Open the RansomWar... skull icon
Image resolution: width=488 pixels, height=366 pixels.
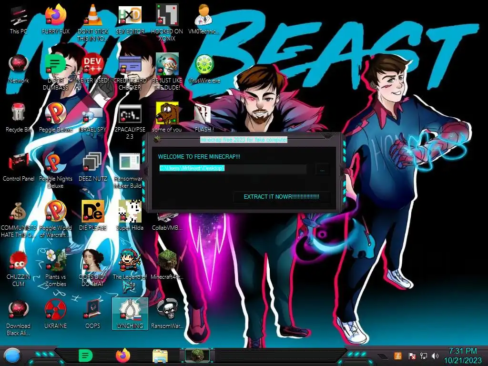click(x=167, y=314)
